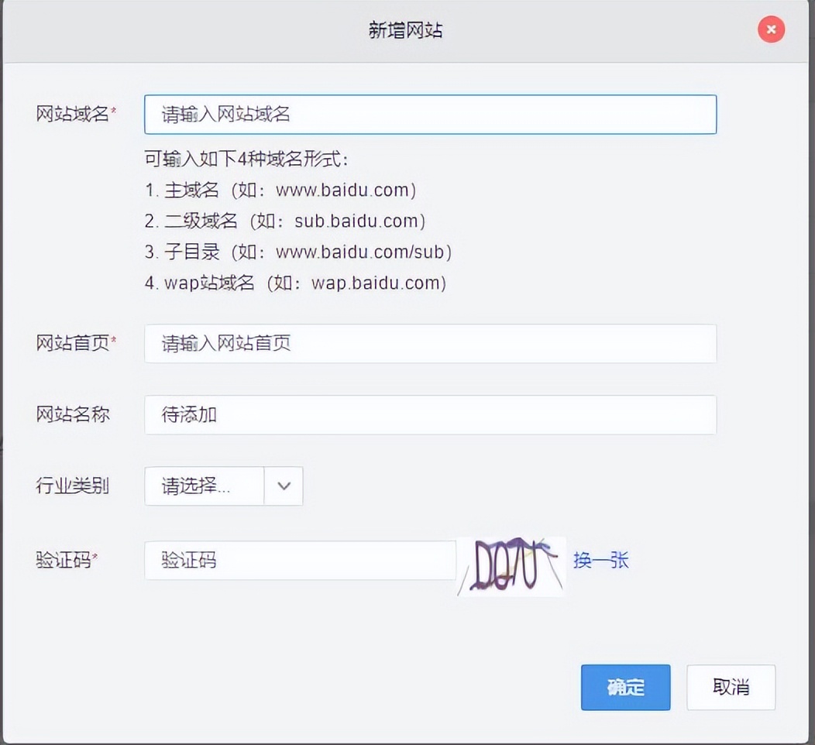Clear focus by clicking 网站域名 text box
The image size is (815, 745).
[x=430, y=113]
